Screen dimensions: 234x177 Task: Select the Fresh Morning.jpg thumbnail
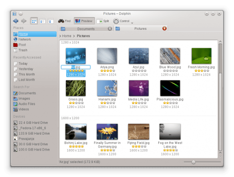tap(201, 56)
